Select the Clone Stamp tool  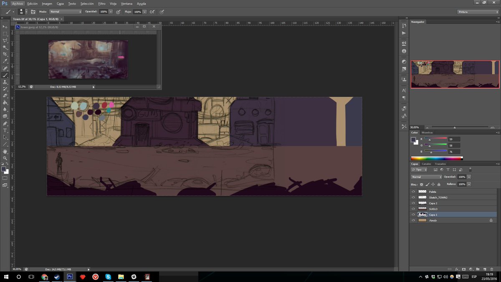(x=5, y=82)
